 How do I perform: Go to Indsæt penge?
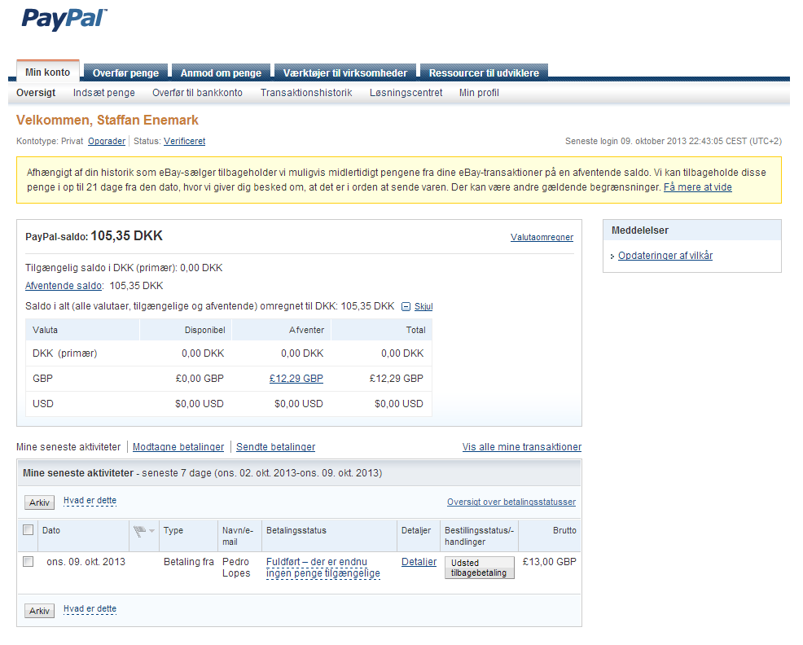point(104,93)
